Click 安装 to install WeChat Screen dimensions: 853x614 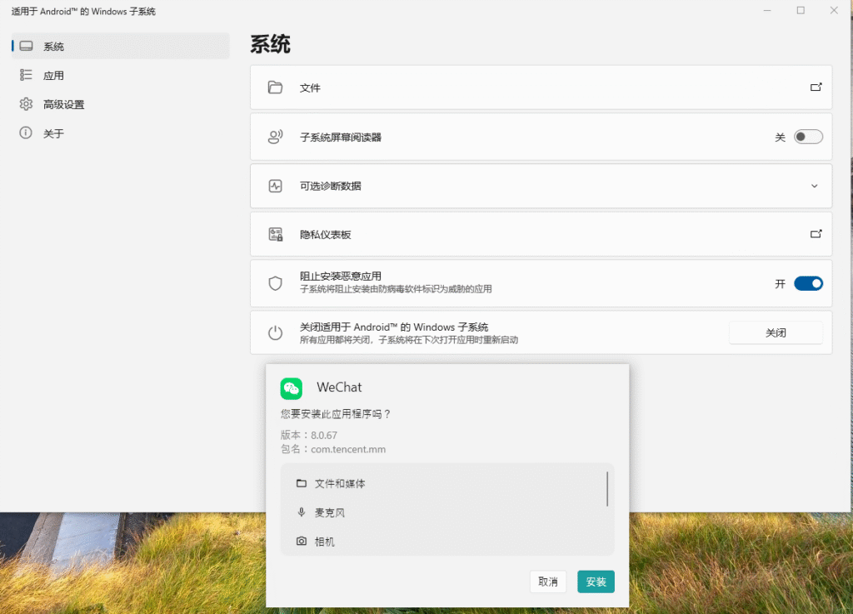tap(596, 582)
